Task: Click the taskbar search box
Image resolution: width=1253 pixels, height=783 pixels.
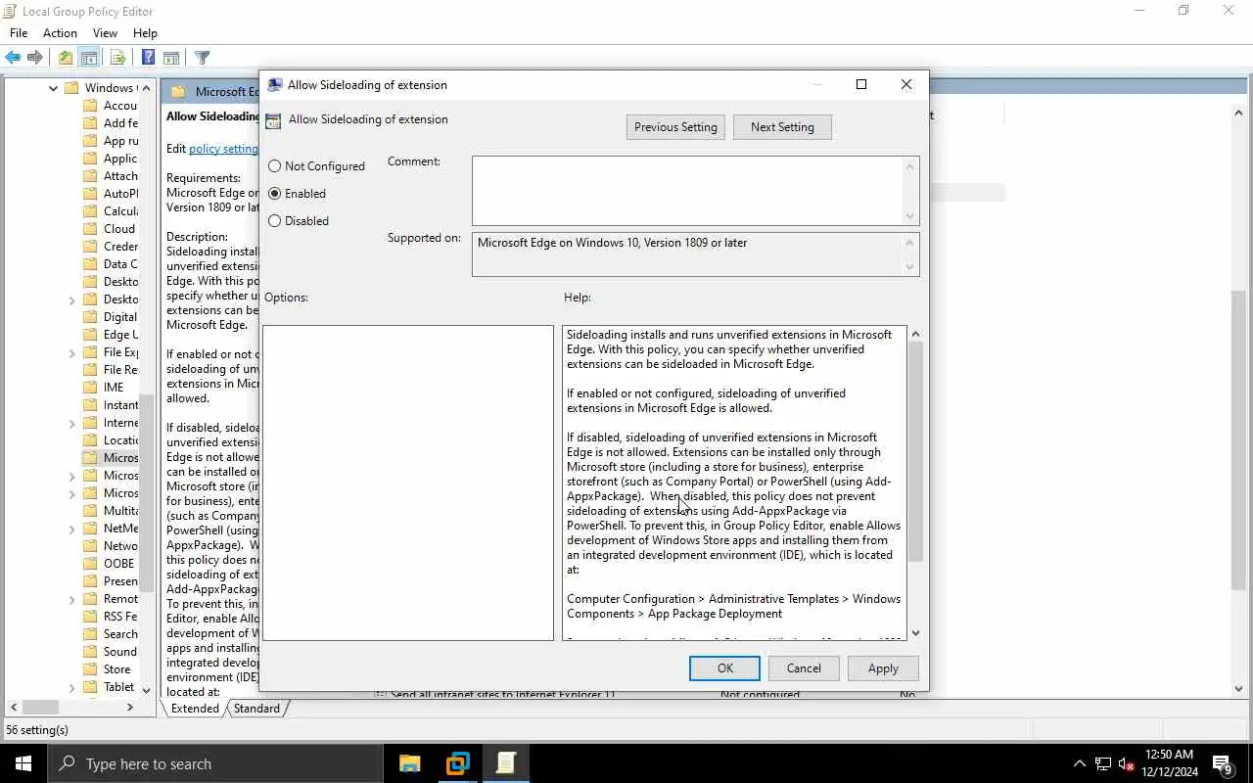Action: [x=214, y=763]
